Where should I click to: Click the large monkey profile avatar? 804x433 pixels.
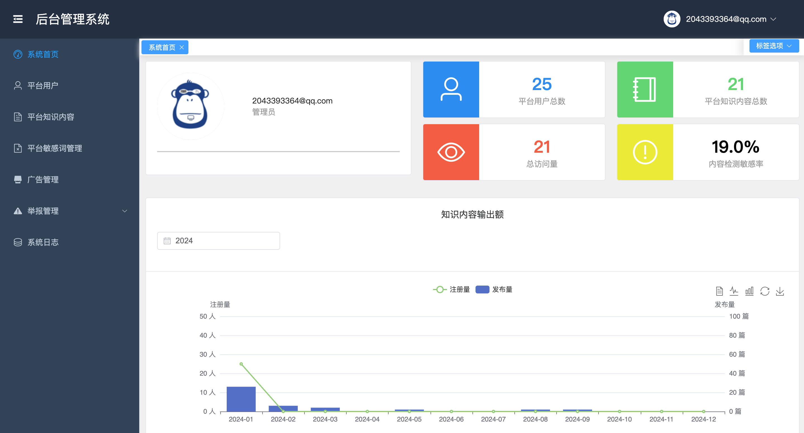[x=190, y=106]
